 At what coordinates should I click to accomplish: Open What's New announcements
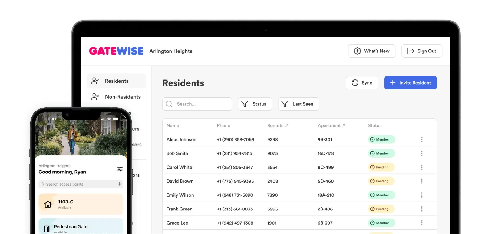(372, 51)
